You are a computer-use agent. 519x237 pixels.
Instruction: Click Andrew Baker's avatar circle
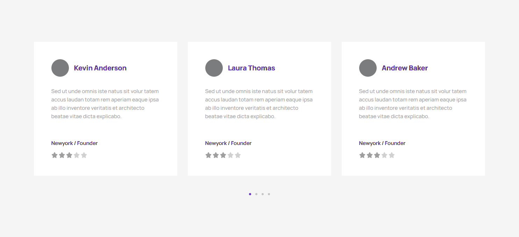pos(368,68)
